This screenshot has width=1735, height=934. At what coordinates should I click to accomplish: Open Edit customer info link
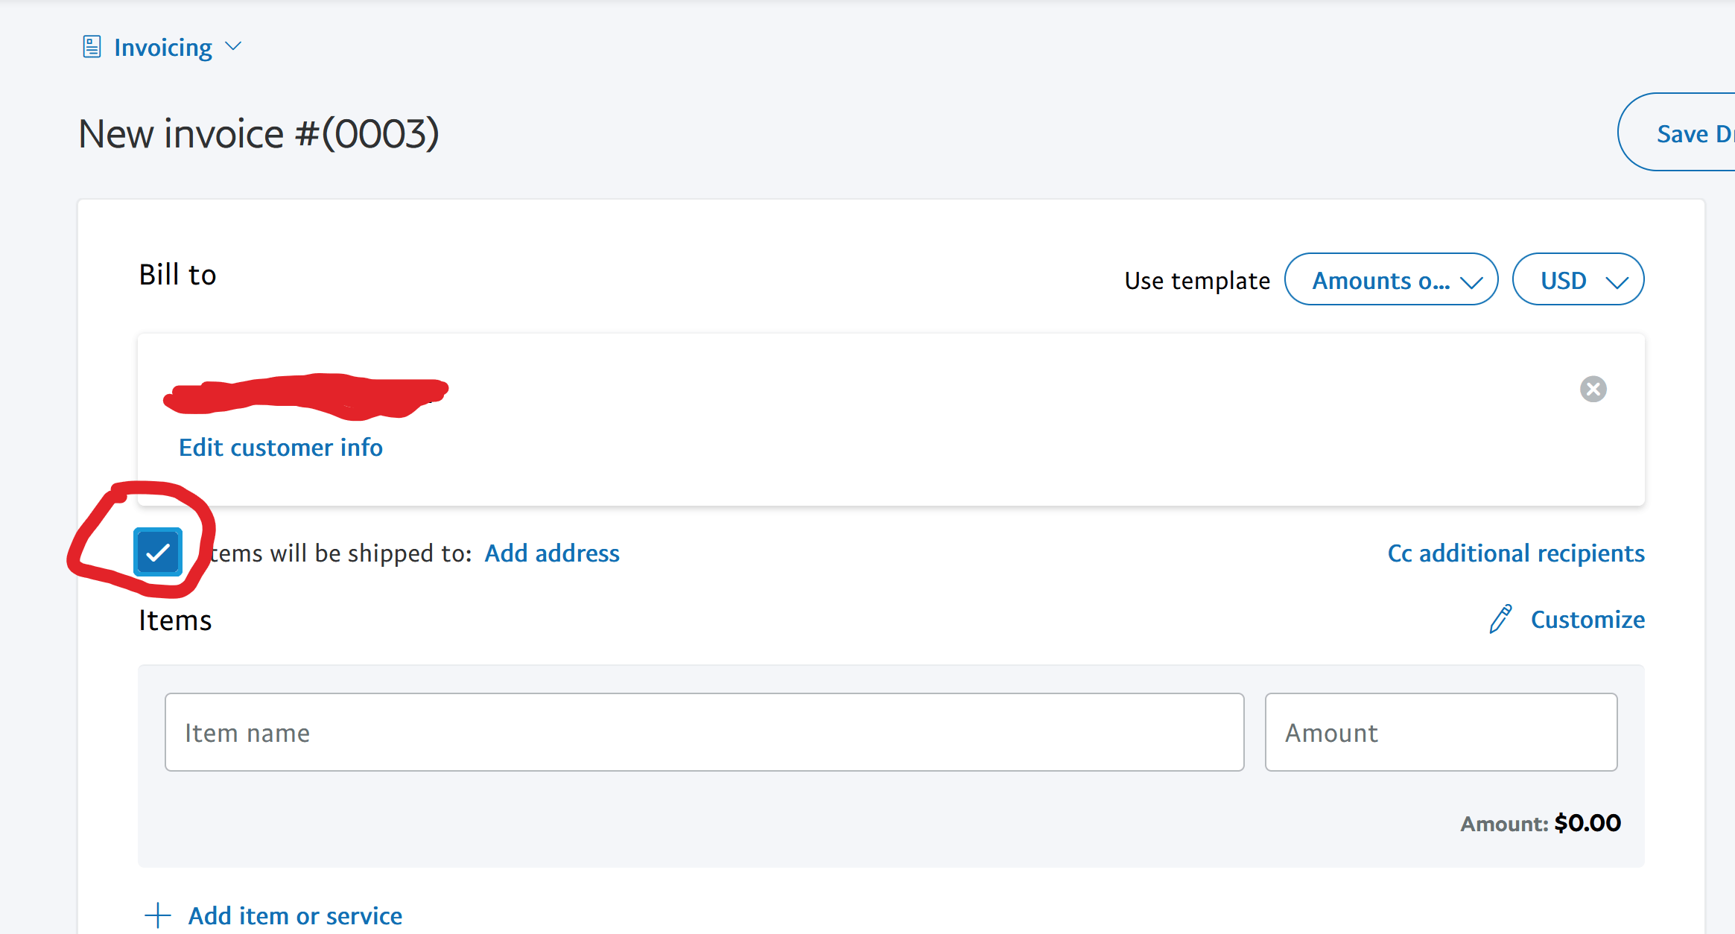(x=281, y=448)
